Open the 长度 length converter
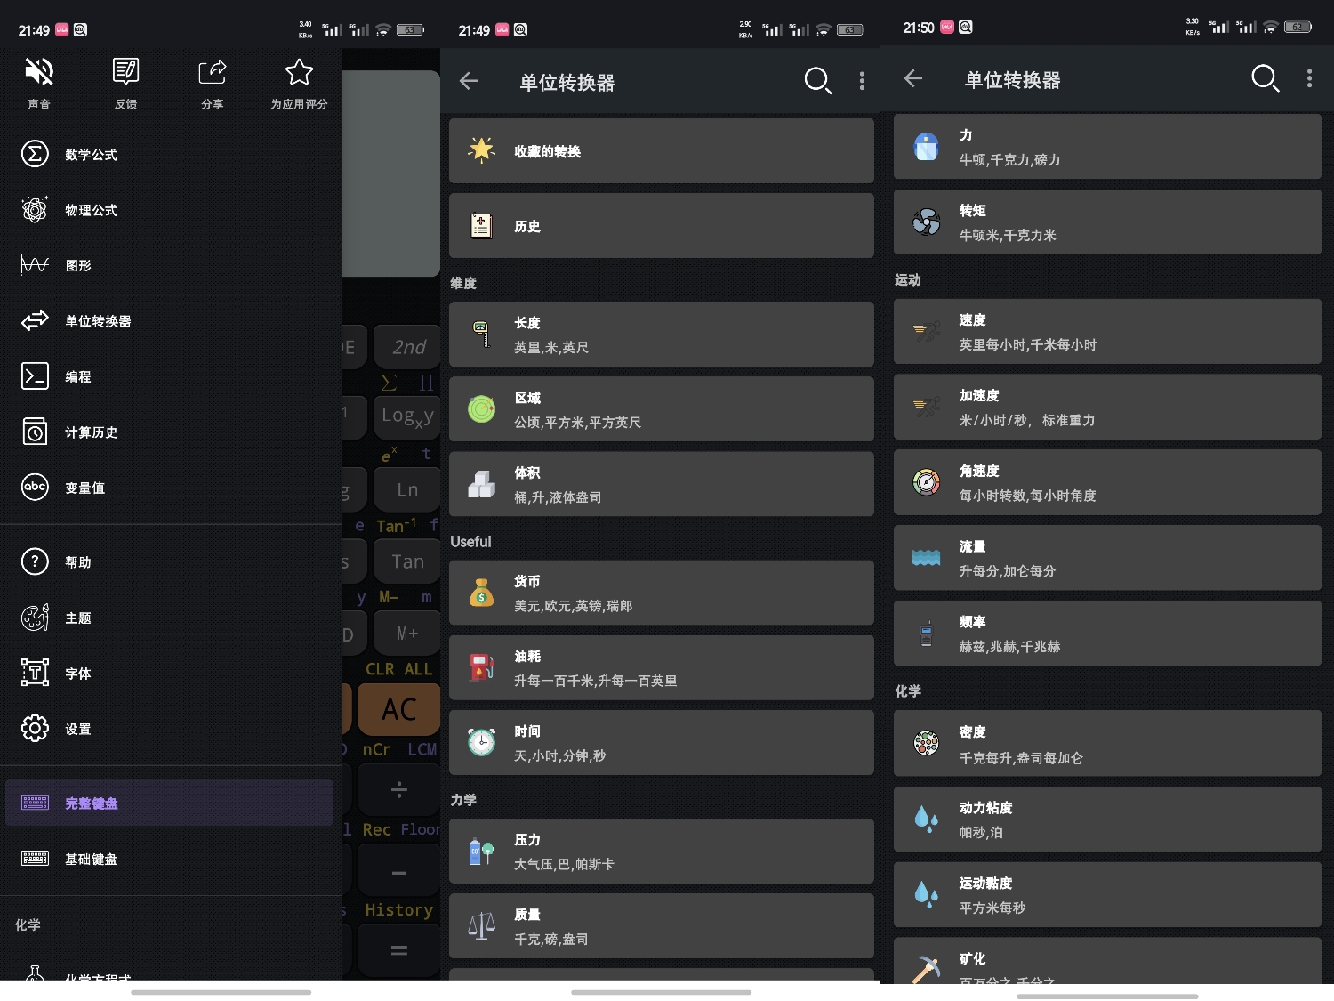Image resolution: width=1334 pixels, height=1001 pixels. pyautogui.click(x=662, y=335)
